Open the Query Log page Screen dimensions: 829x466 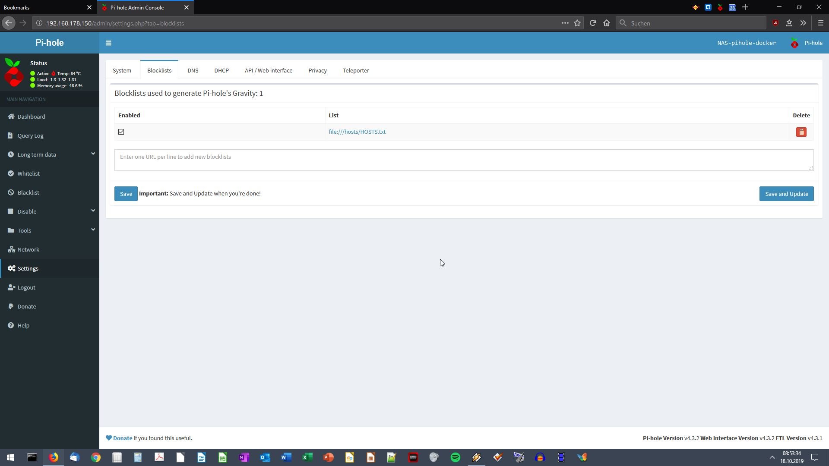pos(50,135)
